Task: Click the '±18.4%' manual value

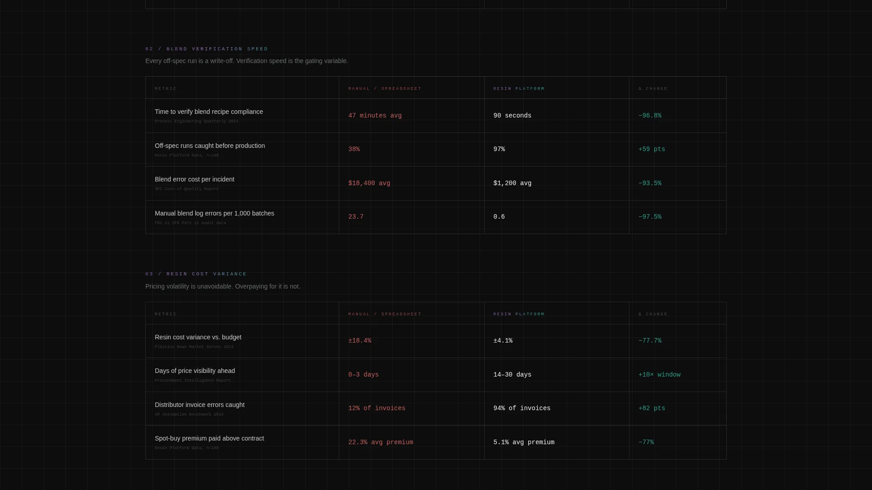Action: click(x=360, y=341)
